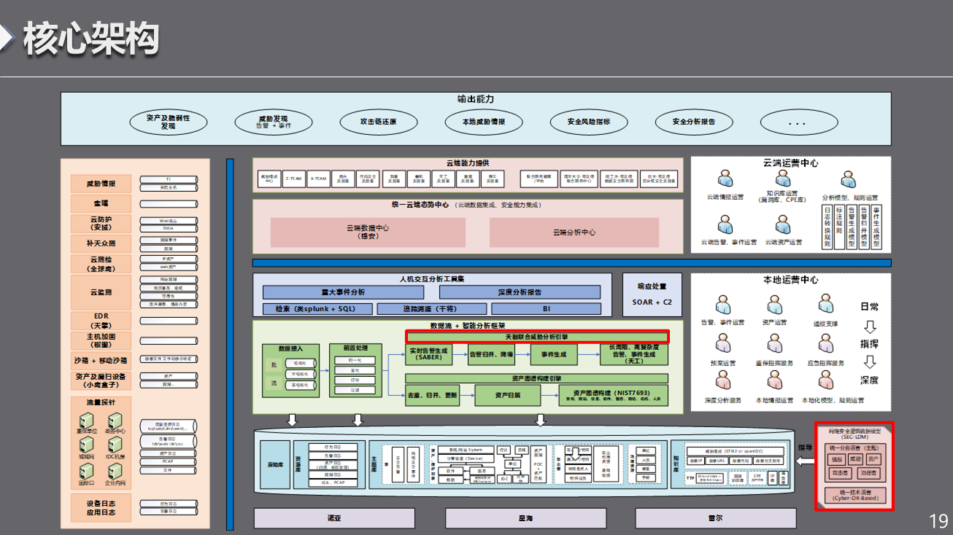
Task: Select the 资产归属 box
Action: tap(508, 396)
